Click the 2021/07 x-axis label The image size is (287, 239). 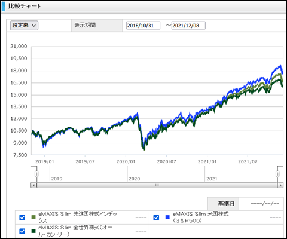pyautogui.click(x=248, y=161)
